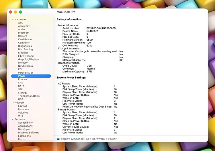Click the highlighted Power item
The image size is (215, 151).
tap(31, 76)
